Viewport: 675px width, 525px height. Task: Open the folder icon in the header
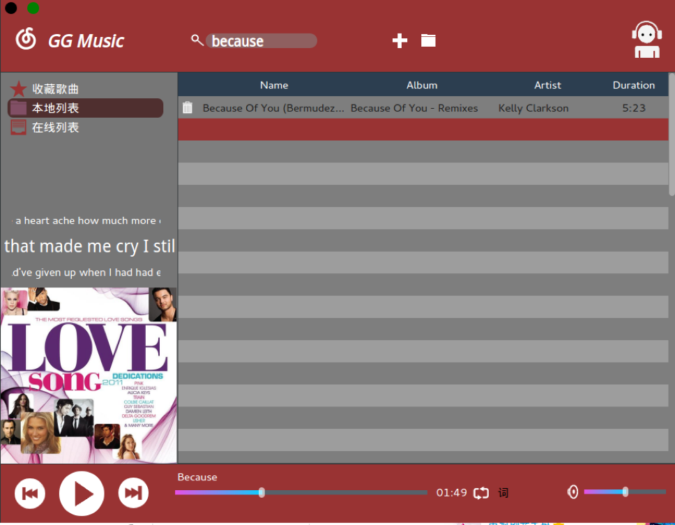point(428,40)
